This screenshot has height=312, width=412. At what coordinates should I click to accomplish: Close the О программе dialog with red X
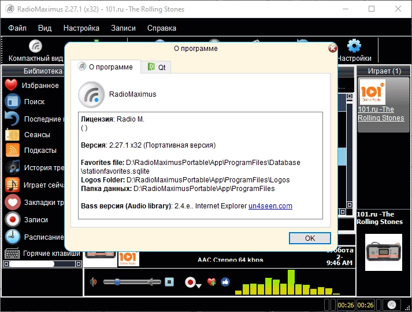(x=333, y=48)
